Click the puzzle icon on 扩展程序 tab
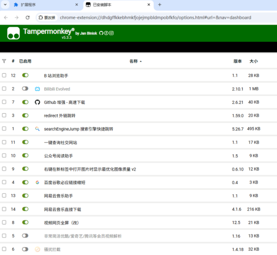Viewport: 277px width, 255px height. click(16, 5)
